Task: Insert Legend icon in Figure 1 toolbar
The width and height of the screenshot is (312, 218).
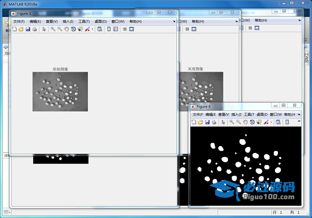Action: 115,29
